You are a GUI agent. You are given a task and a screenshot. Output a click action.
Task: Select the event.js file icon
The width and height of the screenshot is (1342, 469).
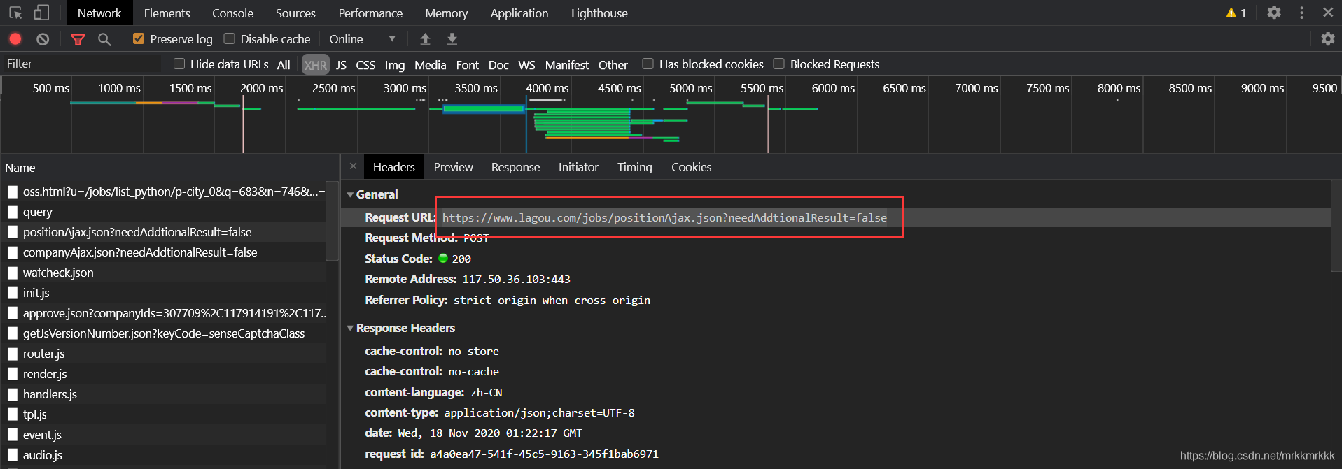tap(13, 435)
